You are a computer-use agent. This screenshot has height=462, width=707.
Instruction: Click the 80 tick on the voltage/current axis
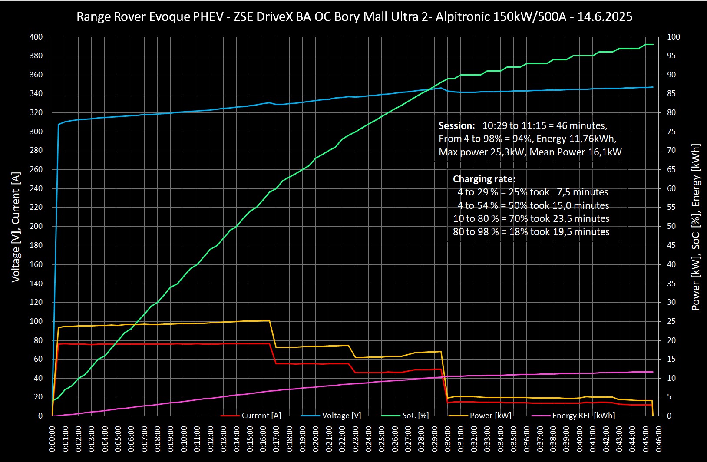[x=38, y=340]
